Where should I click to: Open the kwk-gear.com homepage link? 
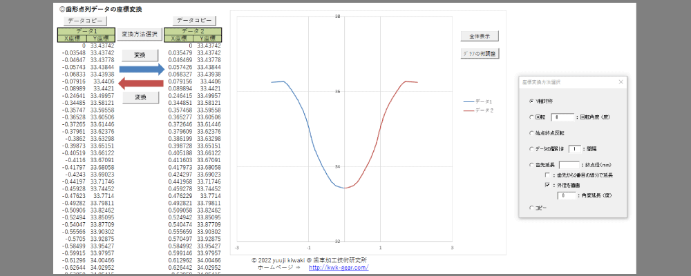pos(341,268)
